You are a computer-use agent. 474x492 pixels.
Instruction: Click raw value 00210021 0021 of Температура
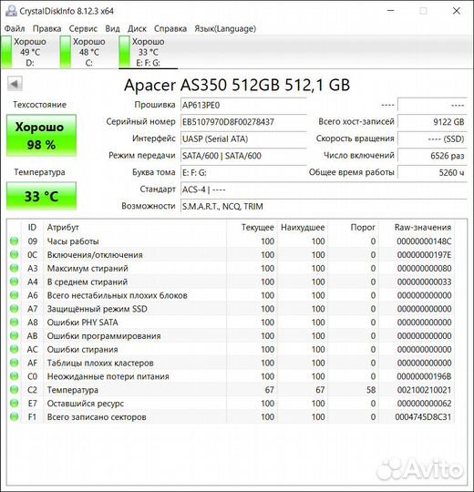(424, 390)
